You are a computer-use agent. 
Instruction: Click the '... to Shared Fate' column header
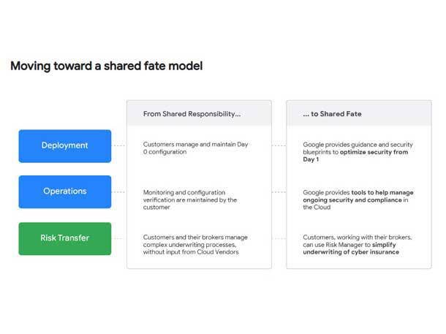click(x=332, y=114)
